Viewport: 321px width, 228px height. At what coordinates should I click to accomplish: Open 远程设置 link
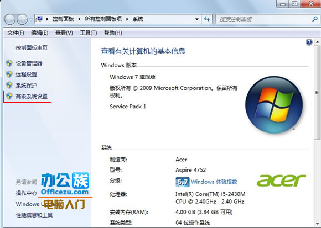tap(26, 75)
